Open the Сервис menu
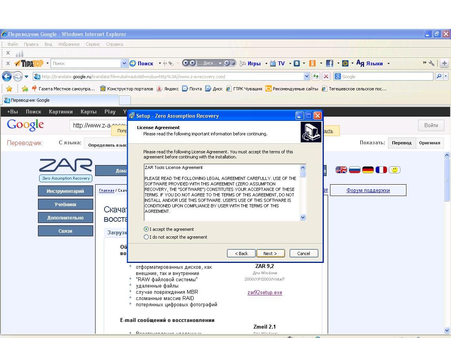451x338 pixels. click(x=93, y=44)
